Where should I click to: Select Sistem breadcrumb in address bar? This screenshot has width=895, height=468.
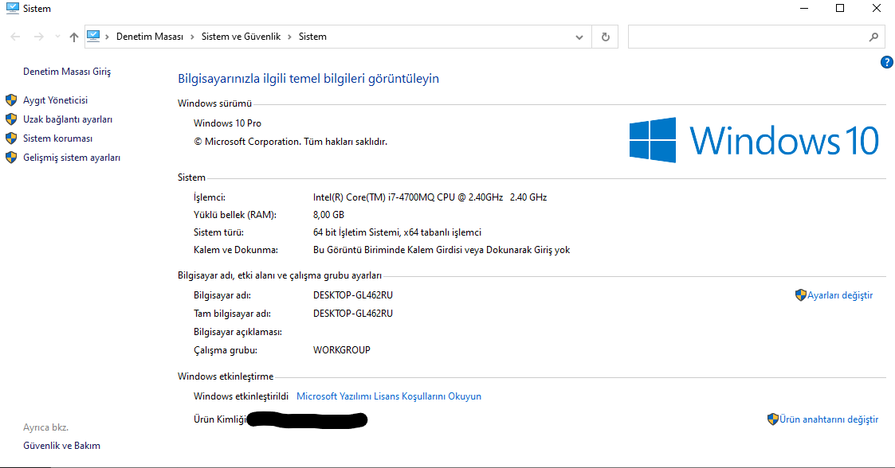(312, 37)
